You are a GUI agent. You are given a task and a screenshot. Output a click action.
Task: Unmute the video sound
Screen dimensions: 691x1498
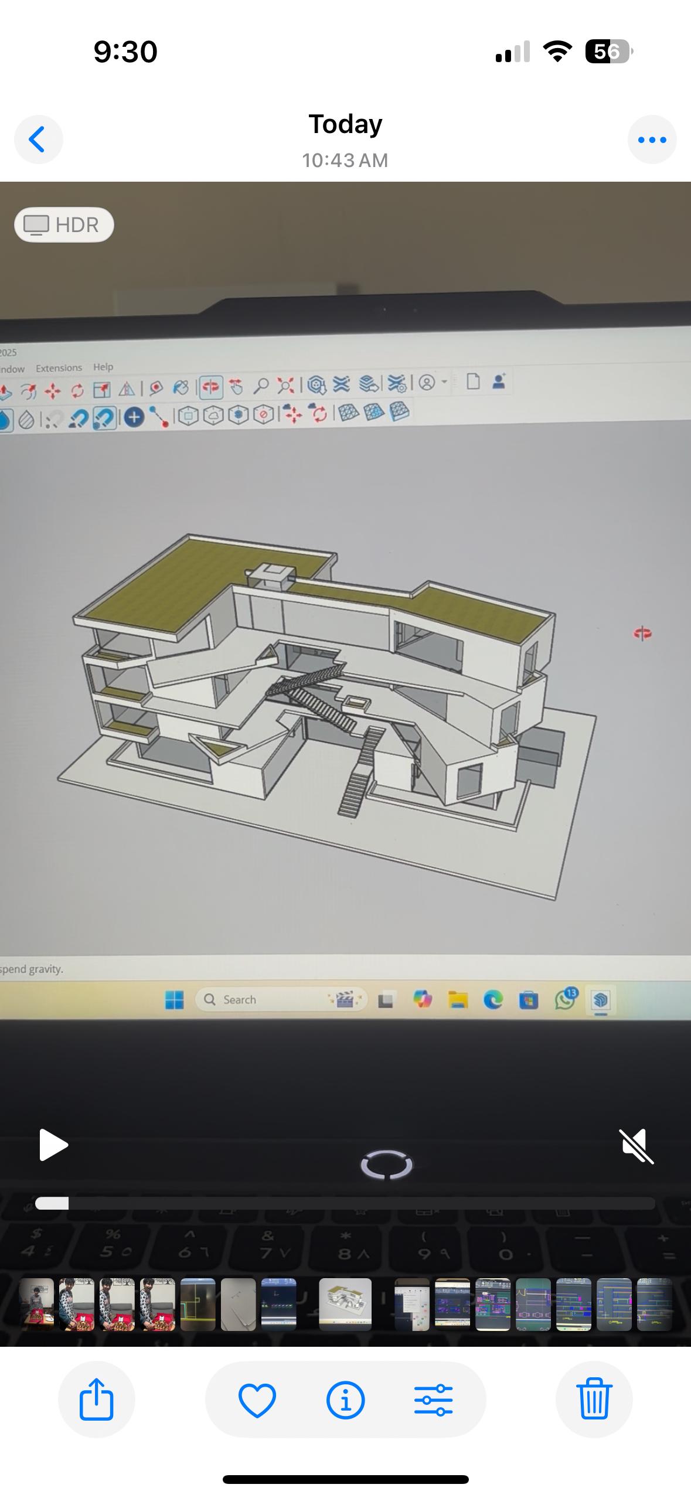[636, 1145]
